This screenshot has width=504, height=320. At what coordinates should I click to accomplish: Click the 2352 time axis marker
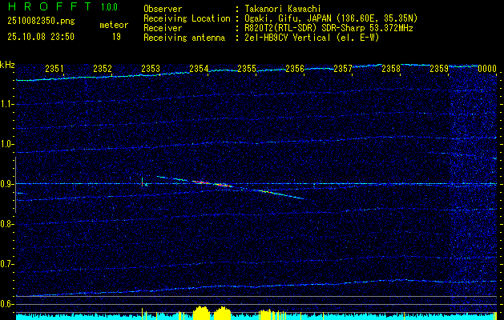pyautogui.click(x=103, y=68)
